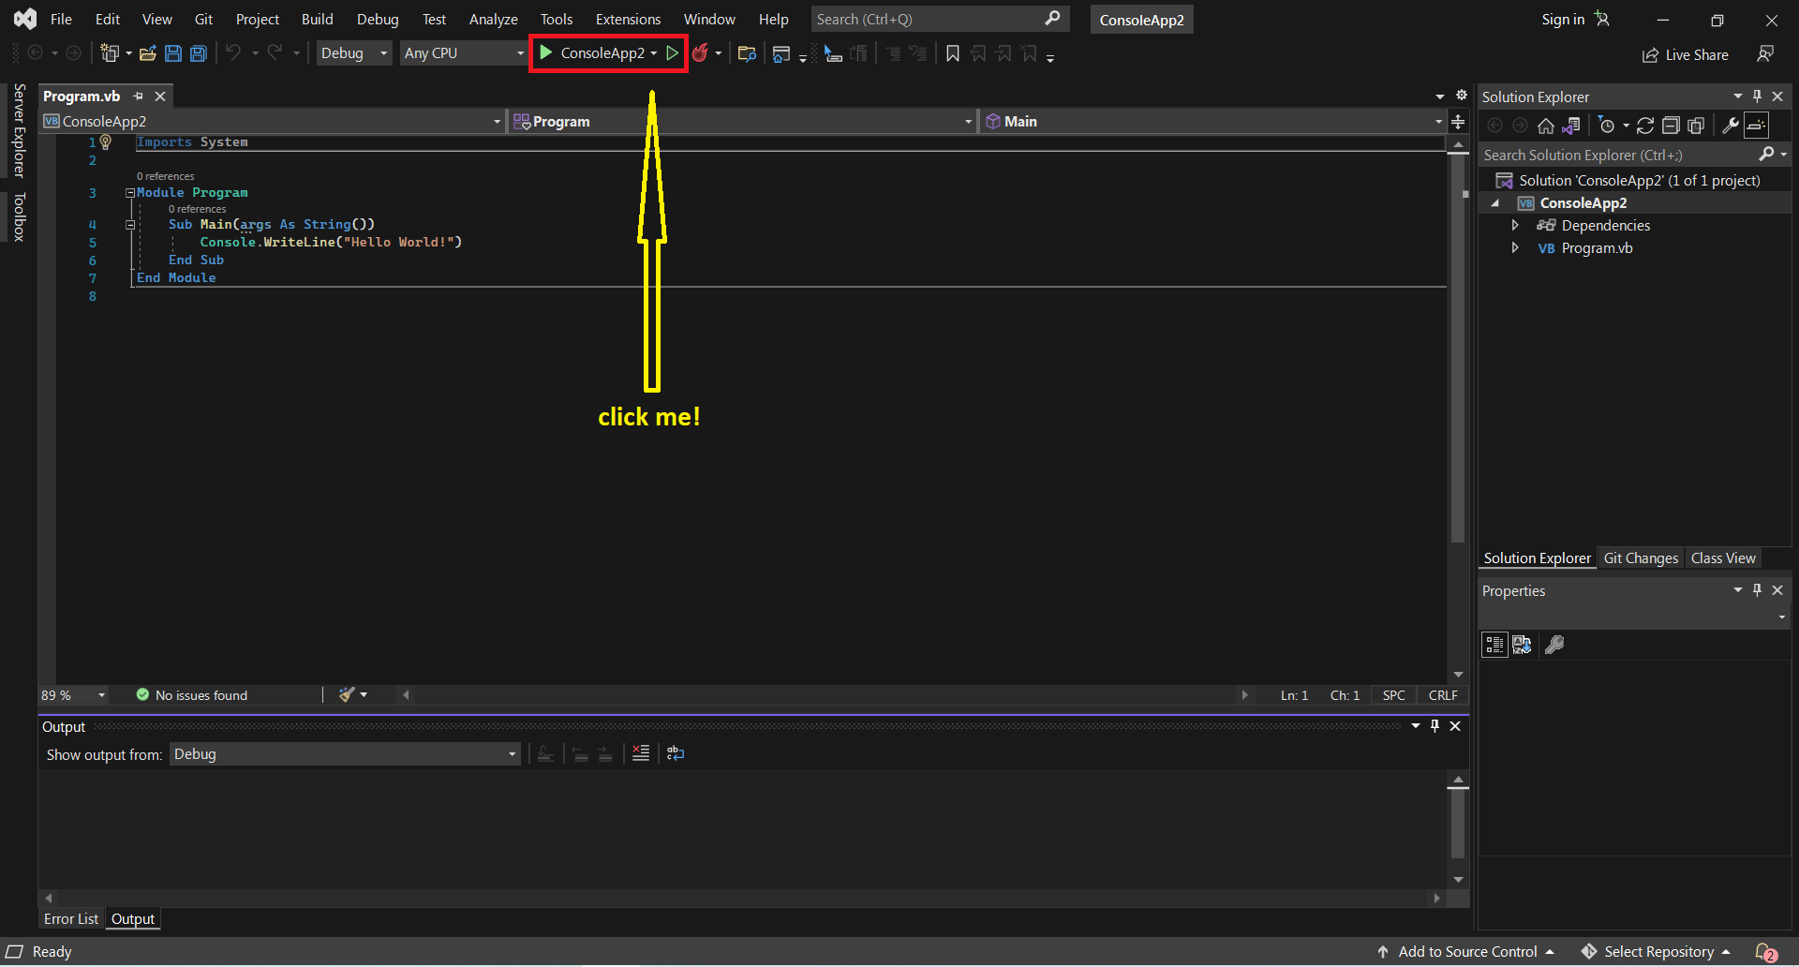Open the ConsoleApp2 startup target dropdown arrow
Viewport: 1799px width, 967px height.
click(654, 53)
